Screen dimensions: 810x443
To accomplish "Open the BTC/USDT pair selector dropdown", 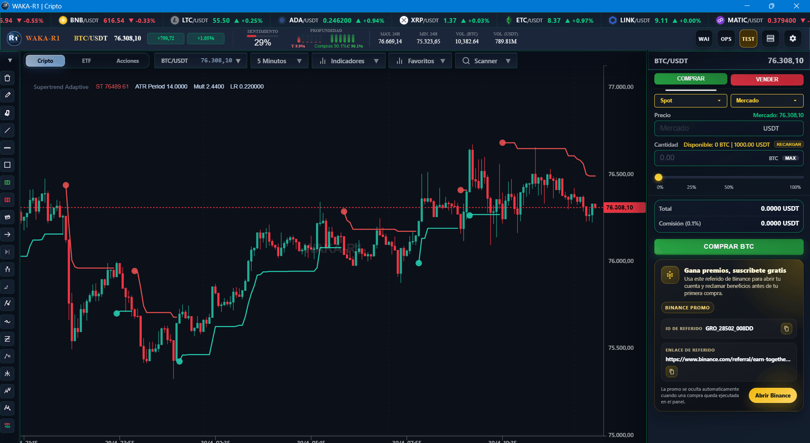I will point(200,61).
